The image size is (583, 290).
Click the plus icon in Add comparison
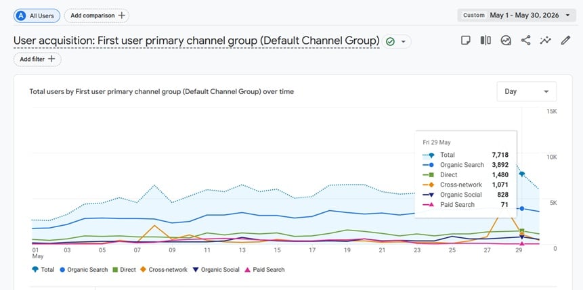click(121, 16)
